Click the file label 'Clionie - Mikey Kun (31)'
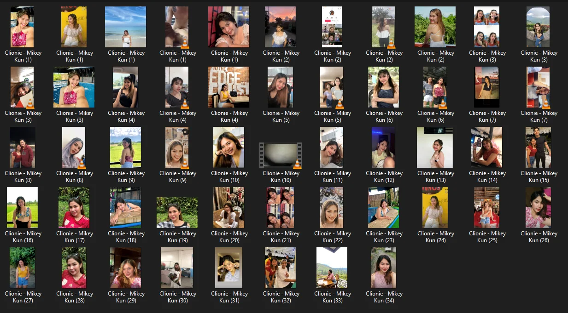Viewport: 568px width, 313px height. pyautogui.click(x=229, y=297)
